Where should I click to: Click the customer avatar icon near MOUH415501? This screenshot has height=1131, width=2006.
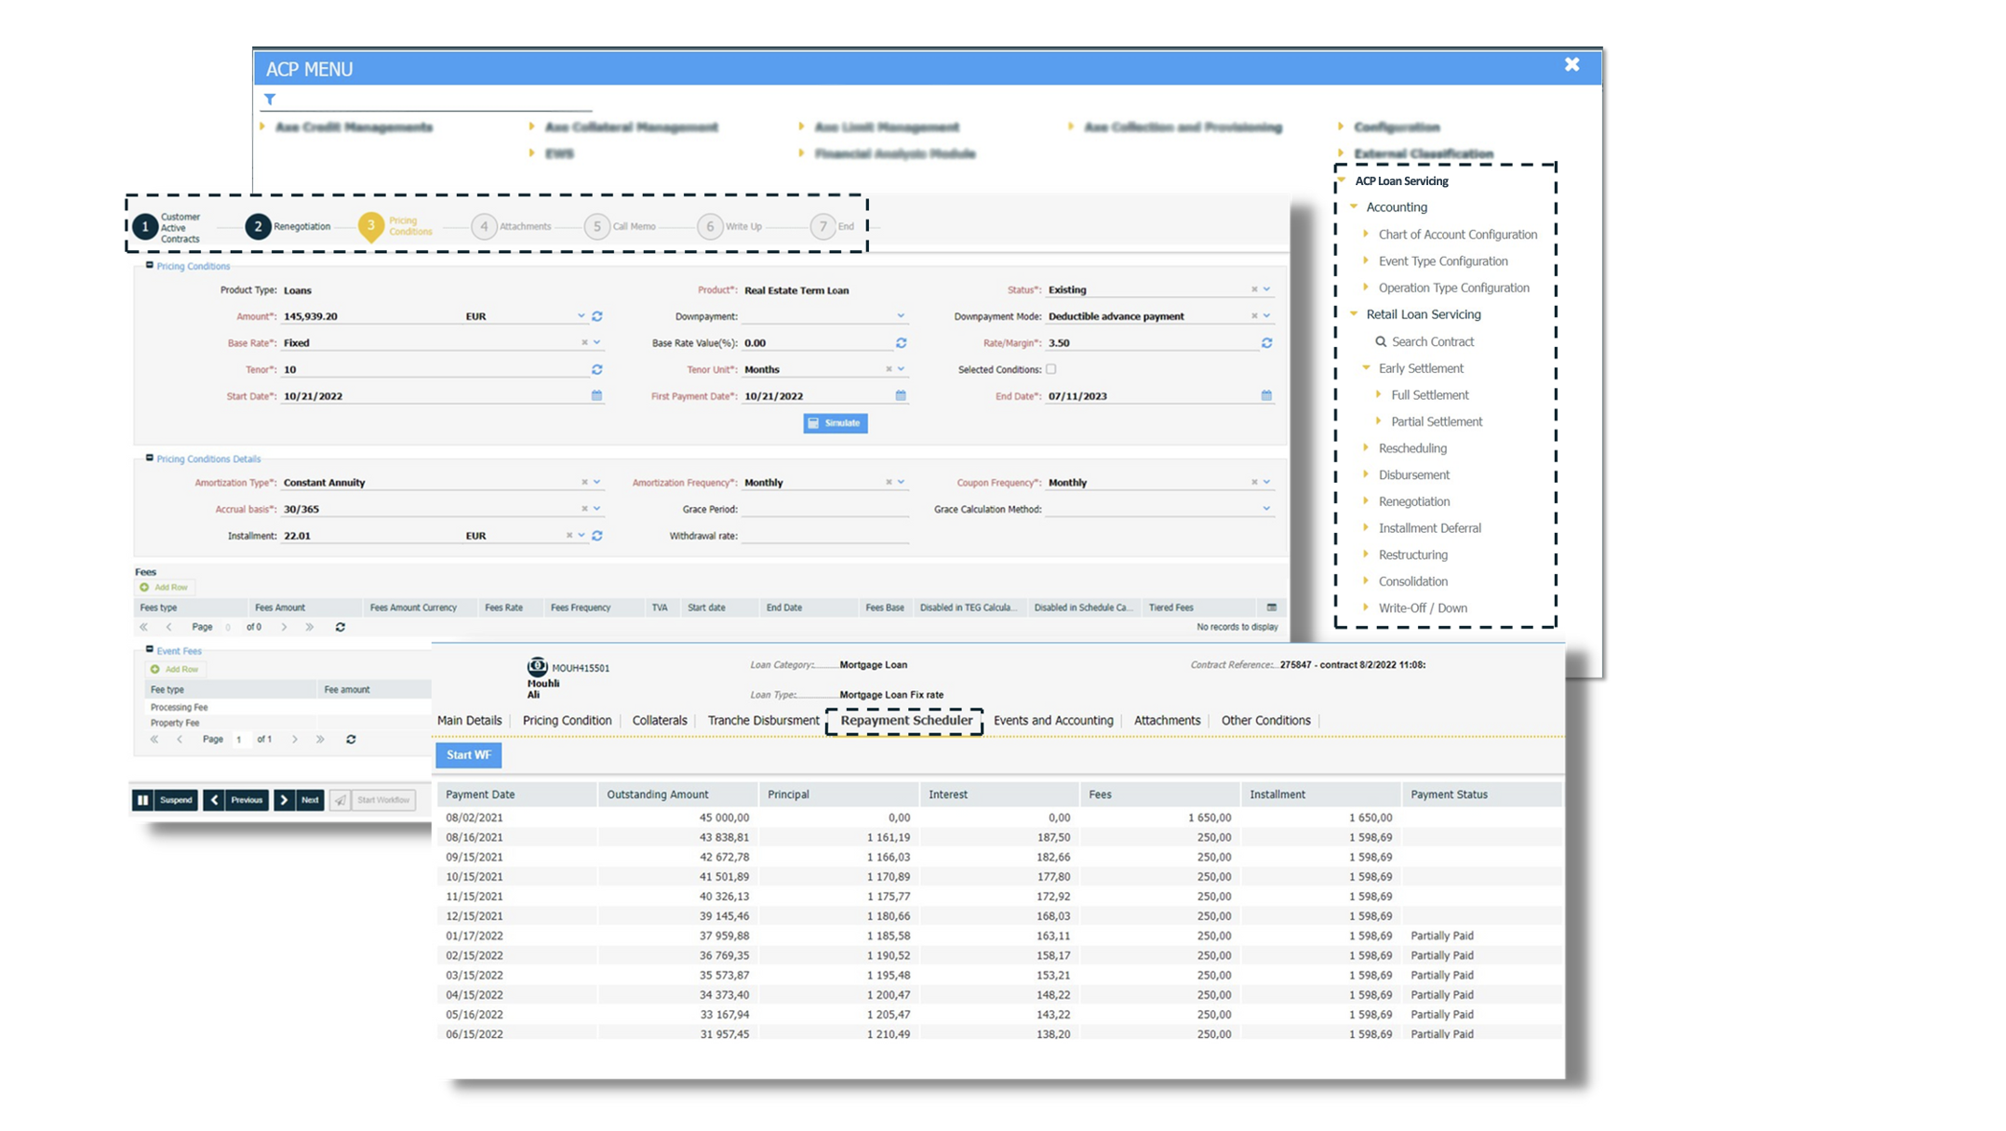pos(537,667)
